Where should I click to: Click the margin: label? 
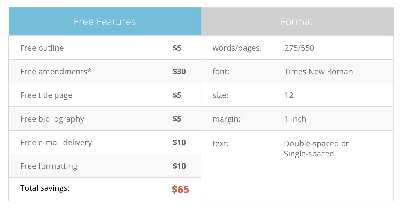[226, 119]
